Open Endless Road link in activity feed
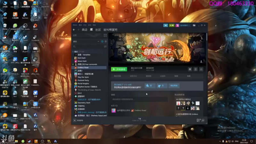The image size is (256, 144). pos(140,110)
